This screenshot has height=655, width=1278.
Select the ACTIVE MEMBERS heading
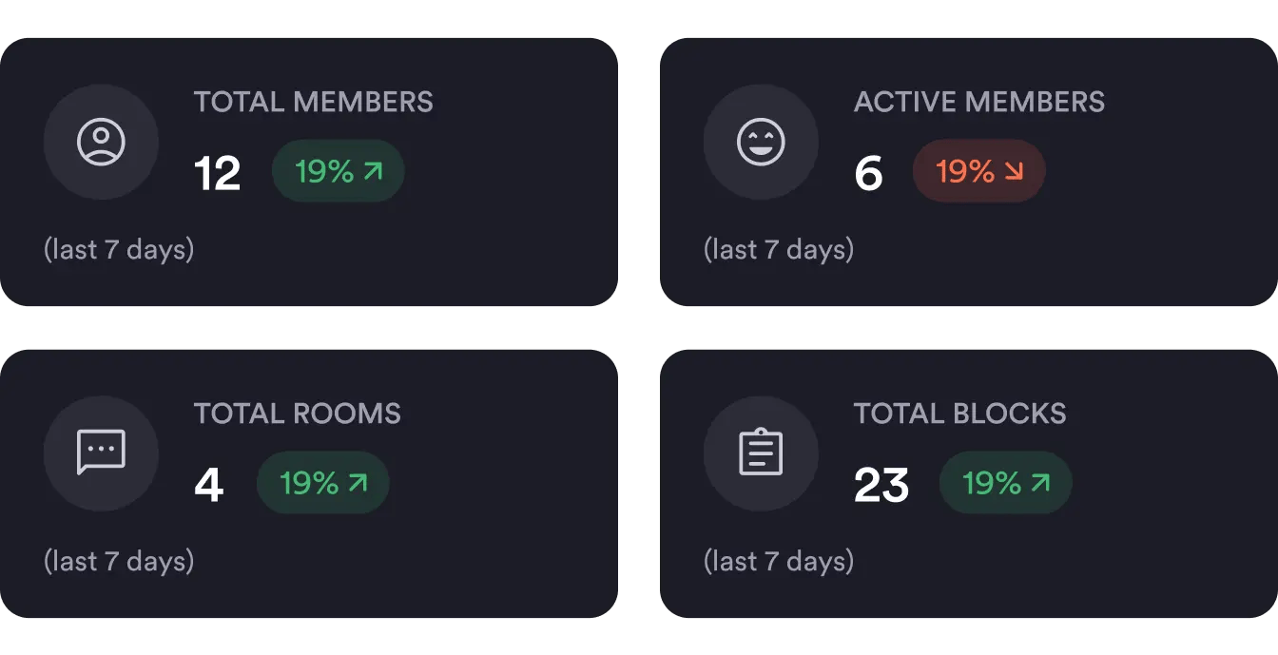(x=978, y=102)
